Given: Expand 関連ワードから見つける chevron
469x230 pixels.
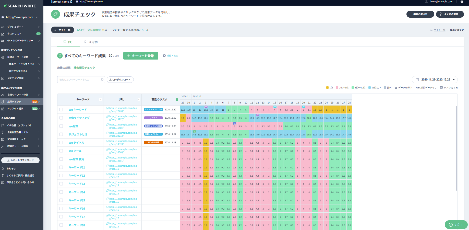Looking at the screenshot, I should coord(39,64).
